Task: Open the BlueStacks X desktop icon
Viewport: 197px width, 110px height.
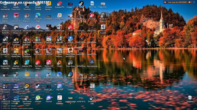Action: pos(38,40)
